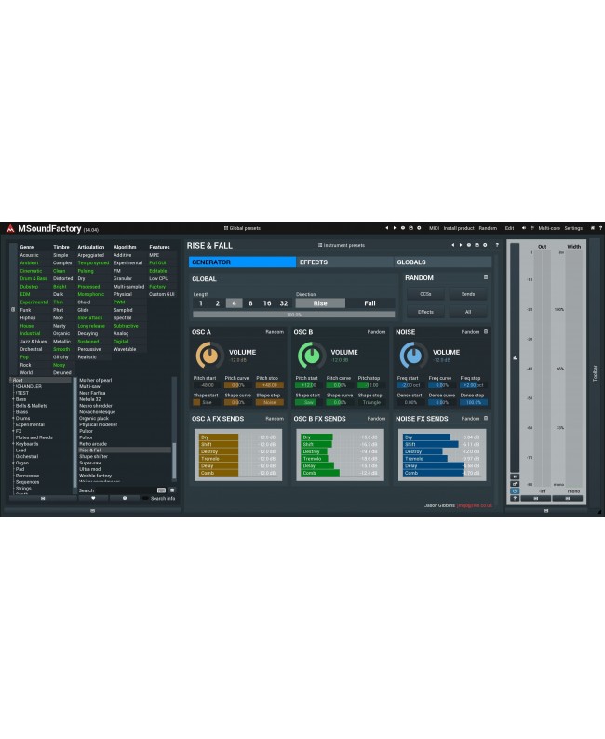
Task: Click the OSC A orange volume knob
Action: coord(209,356)
